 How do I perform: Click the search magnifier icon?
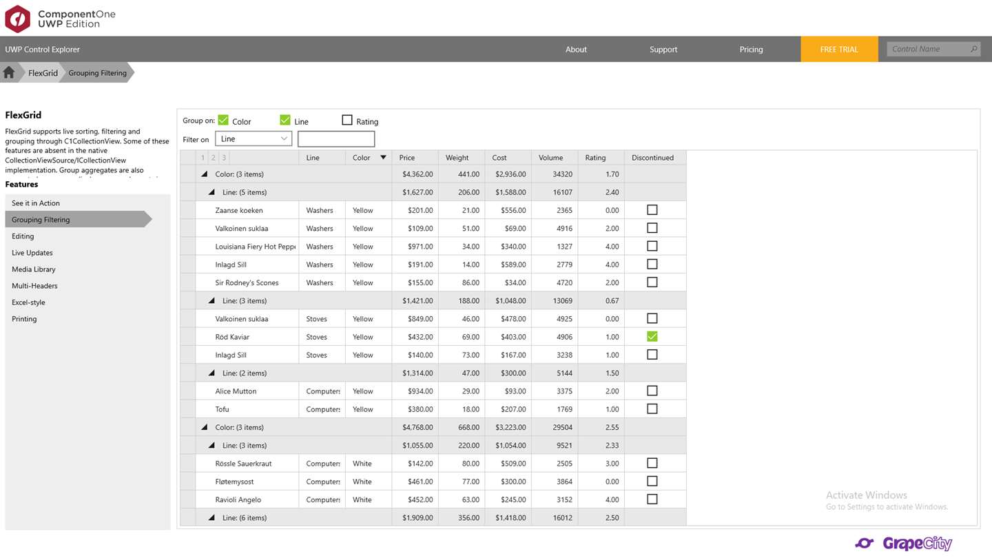(x=973, y=49)
